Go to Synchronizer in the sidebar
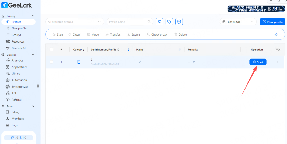This screenshot has width=287, height=144. click(x=20, y=87)
